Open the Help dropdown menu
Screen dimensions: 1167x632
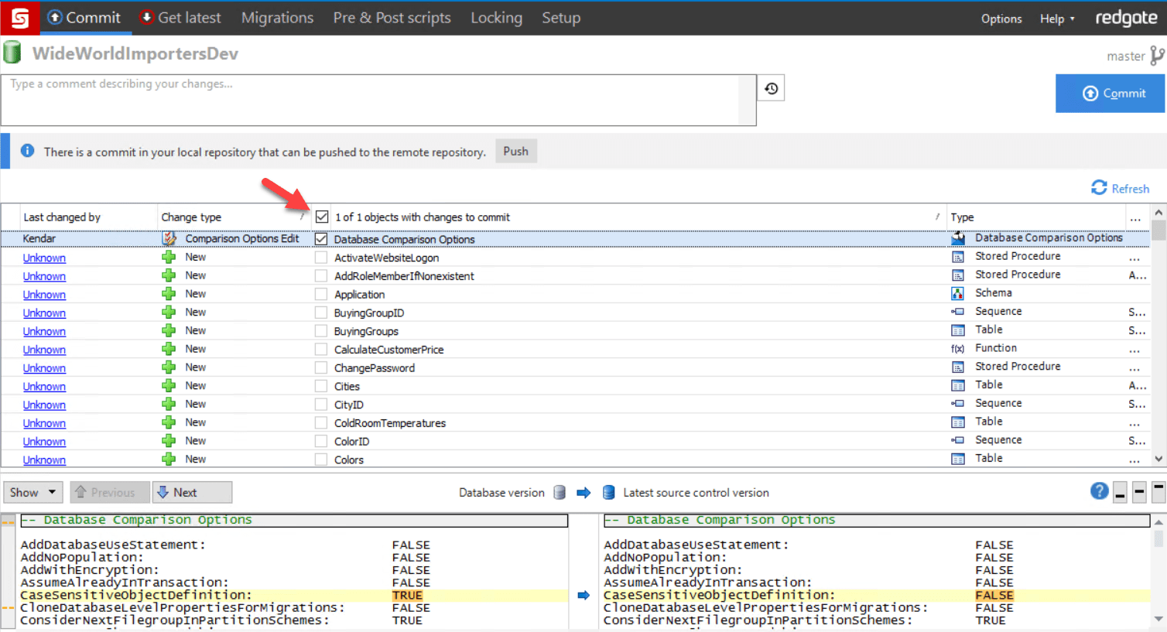(1057, 18)
